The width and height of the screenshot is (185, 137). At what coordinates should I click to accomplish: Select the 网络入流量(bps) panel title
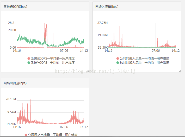(x=107, y=7)
